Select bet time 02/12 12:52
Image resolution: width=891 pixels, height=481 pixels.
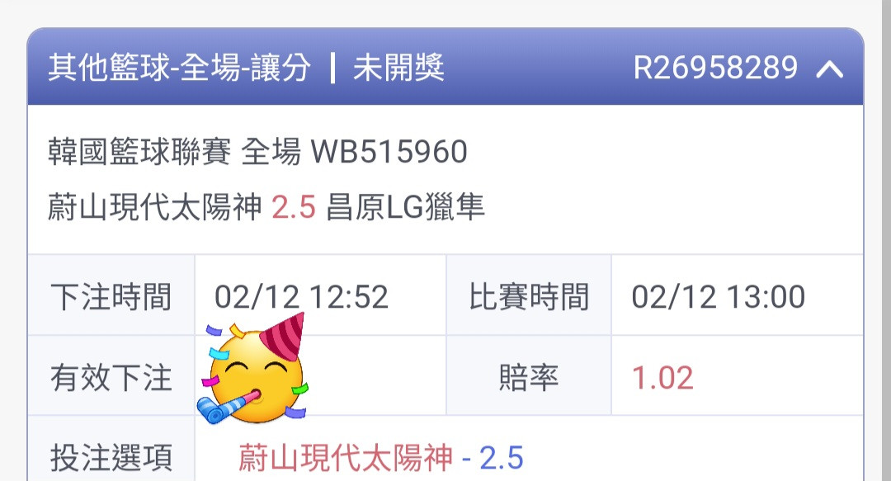(301, 297)
